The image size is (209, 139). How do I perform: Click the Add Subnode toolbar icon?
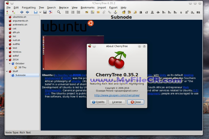pos(13,12)
